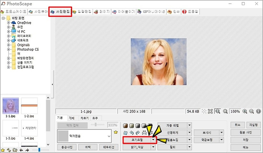Screen dimensions: 263x153
Task: Click the folder copy icon under thumbnails
Action: click(15, 150)
